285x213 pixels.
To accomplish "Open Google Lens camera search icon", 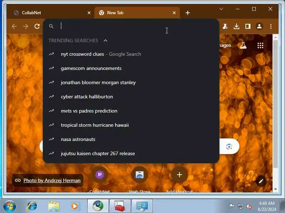I will coord(229,147).
